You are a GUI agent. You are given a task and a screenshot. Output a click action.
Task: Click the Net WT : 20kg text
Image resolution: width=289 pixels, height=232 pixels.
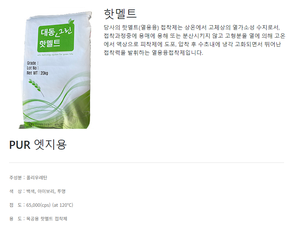(37, 73)
